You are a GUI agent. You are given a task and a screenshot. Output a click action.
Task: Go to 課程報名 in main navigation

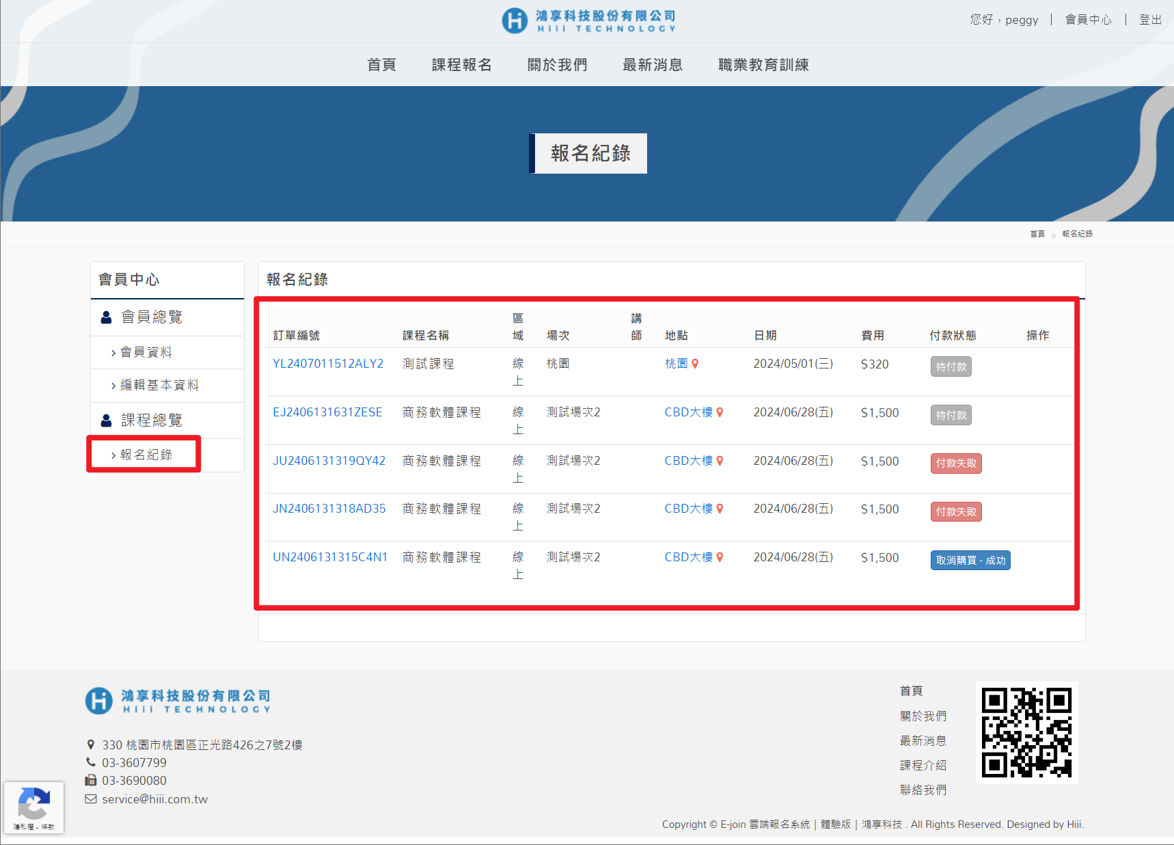[x=461, y=65]
